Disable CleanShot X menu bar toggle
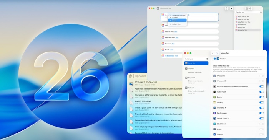Screen dimensions: 269x140 coord(261,108)
